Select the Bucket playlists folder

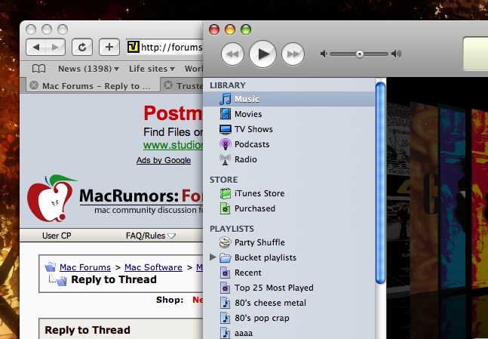[289, 257]
